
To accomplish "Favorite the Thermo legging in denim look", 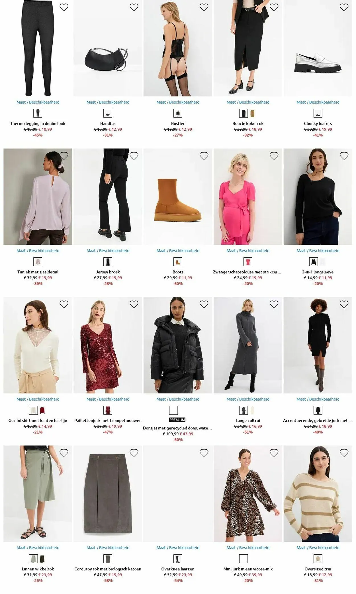I will pos(64,7).
